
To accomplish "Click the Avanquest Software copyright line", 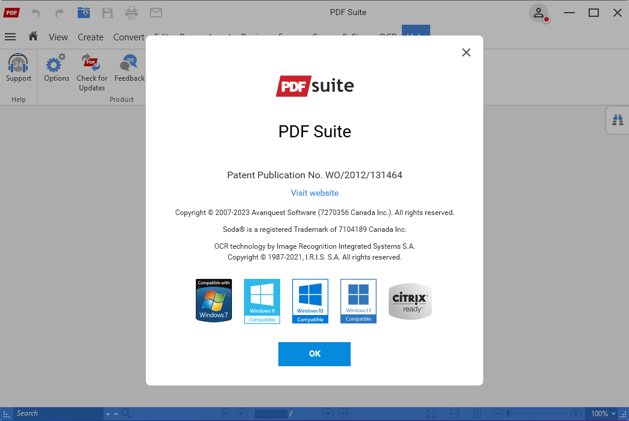I will [x=314, y=213].
